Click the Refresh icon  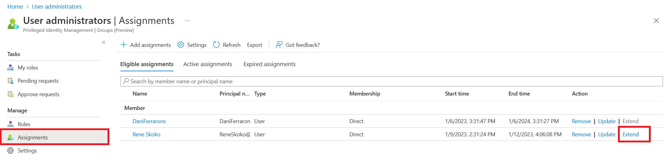click(216, 45)
